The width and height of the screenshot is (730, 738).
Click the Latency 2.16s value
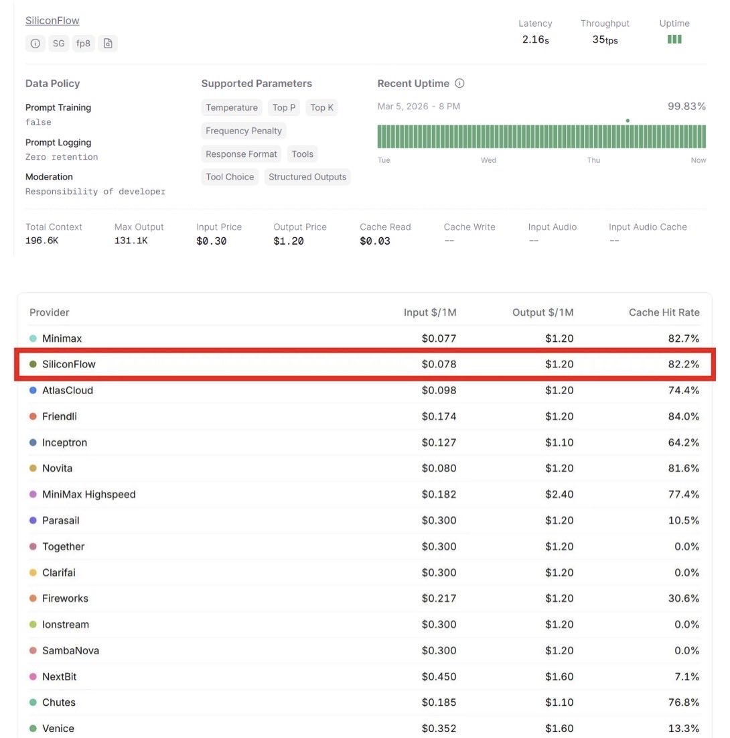tap(535, 40)
